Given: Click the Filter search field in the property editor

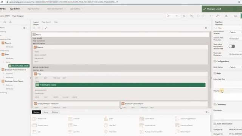Looking at the screenshot, I should (228, 28).
